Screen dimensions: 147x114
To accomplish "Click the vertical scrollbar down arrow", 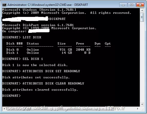I will [142, 104].
